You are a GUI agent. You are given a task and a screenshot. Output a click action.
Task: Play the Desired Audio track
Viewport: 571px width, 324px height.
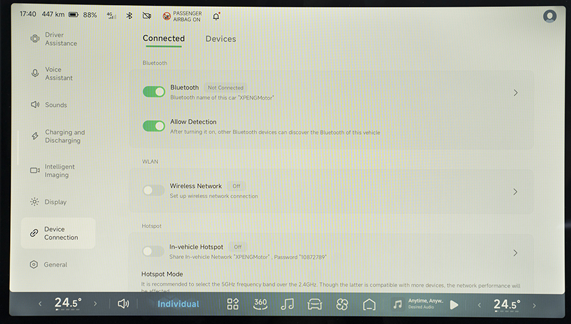[x=454, y=305]
